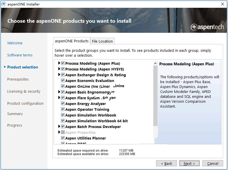Click the Back button
This screenshot has width=228, height=170.
click(x=166, y=163)
